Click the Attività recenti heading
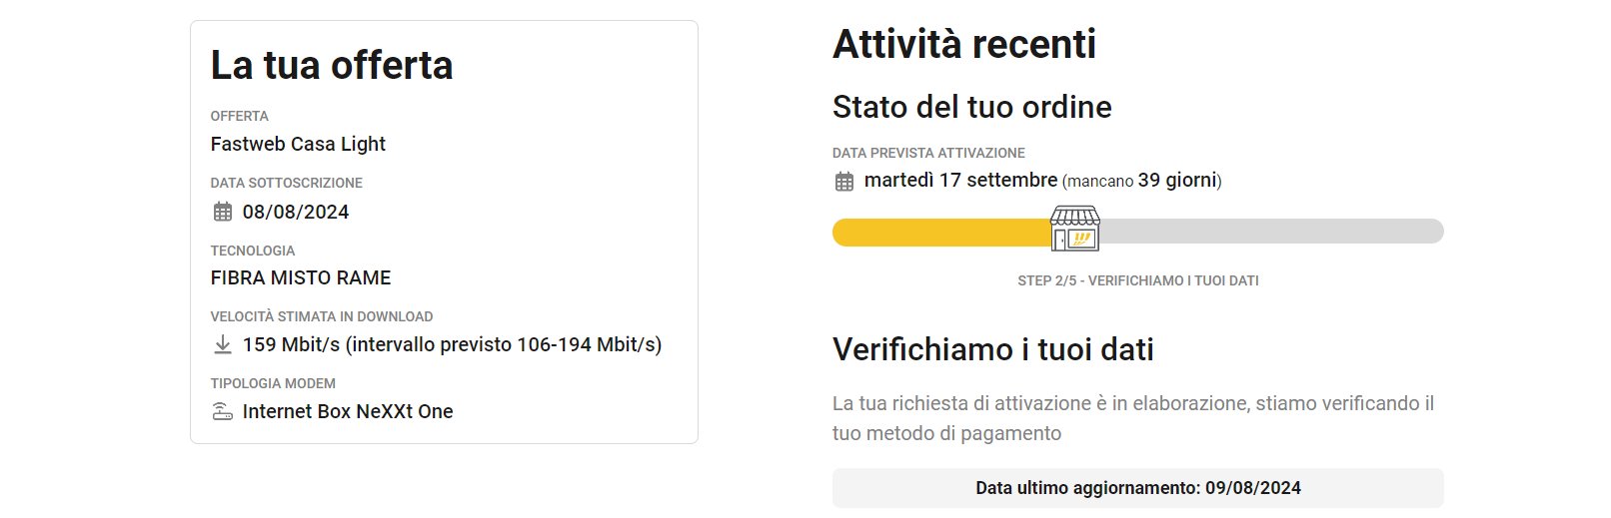The width and height of the screenshot is (1611, 518). coord(964,44)
